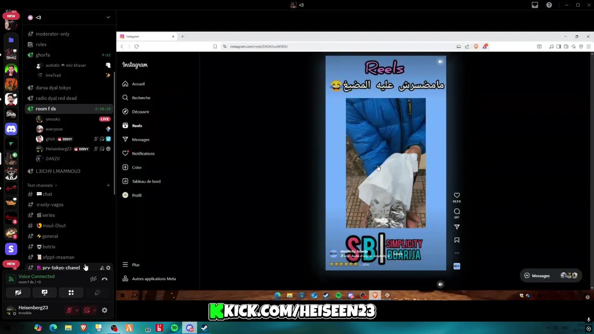This screenshot has height=334, width=594.
Task: Join the L3ICH9 LMAMNOU3 voice channel
Action: tap(70, 171)
